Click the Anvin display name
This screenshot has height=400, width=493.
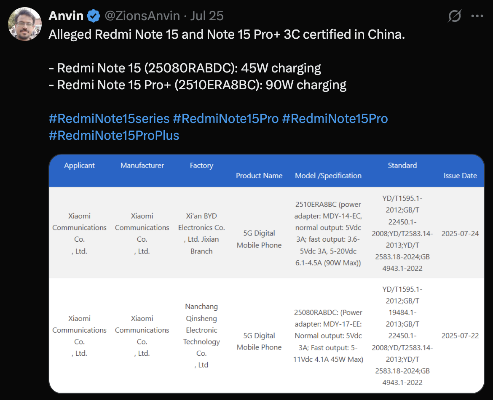tap(66, 16)
